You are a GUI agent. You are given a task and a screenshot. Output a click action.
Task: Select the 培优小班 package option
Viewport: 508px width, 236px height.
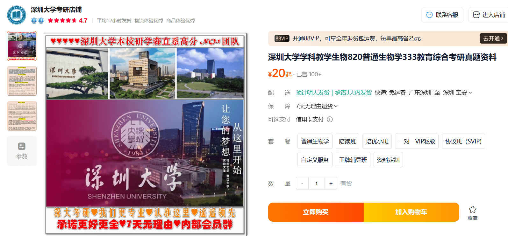[x=377, y=141]
